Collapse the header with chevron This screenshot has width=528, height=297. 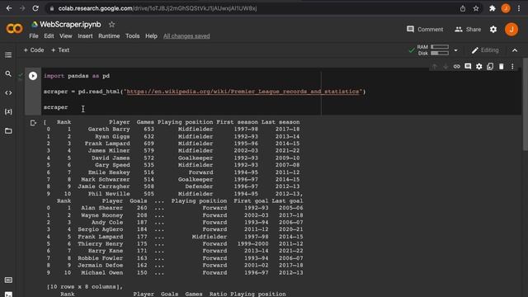click(515, 50)
